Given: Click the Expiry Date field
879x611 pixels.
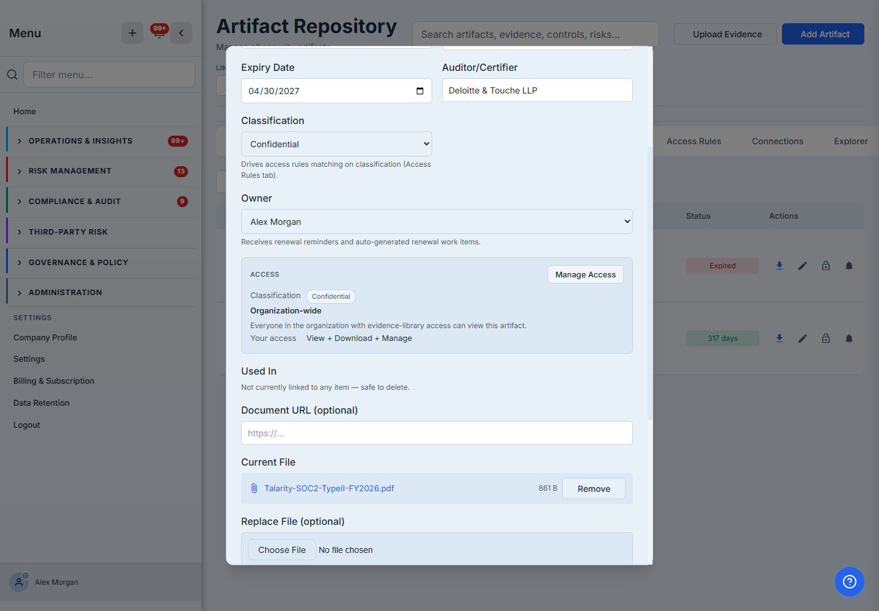Looking at the screenshot, I should [336, 91].
